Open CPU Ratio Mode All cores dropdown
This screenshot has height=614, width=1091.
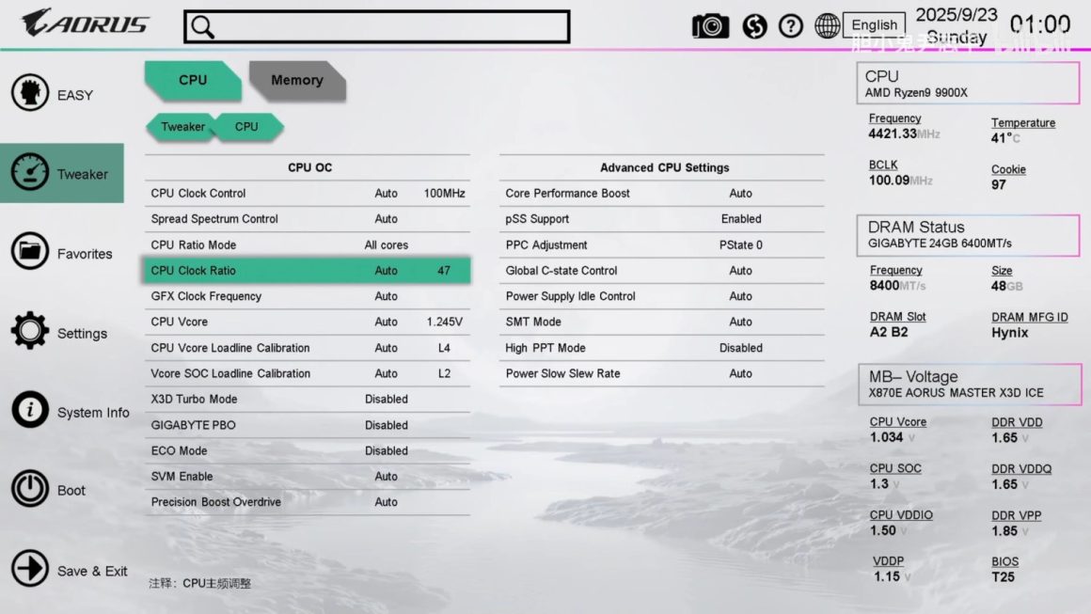(386, 244)
